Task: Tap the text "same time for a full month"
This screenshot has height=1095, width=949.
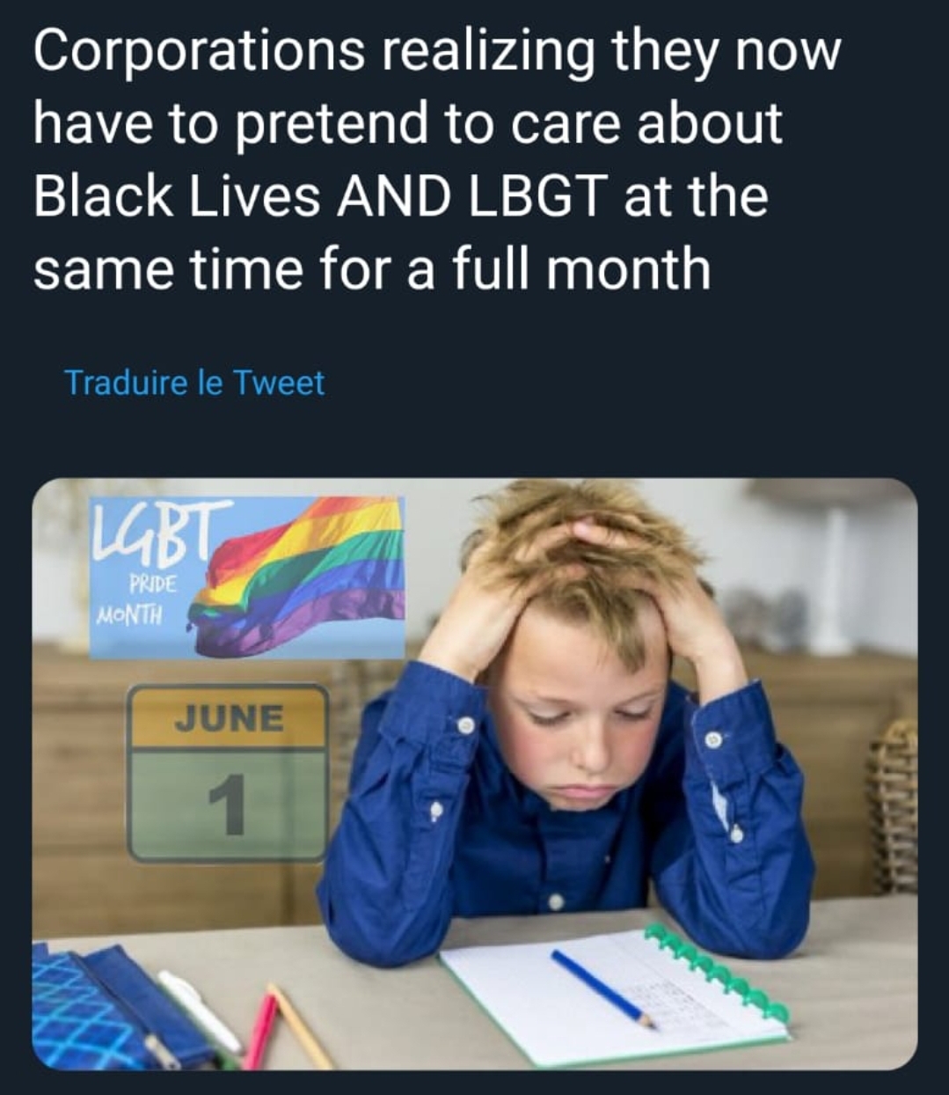Action: pos(372,268)
